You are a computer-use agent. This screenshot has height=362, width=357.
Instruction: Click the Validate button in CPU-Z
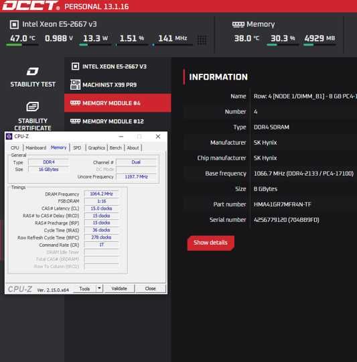pyautogui.click(x=119, y=288)
